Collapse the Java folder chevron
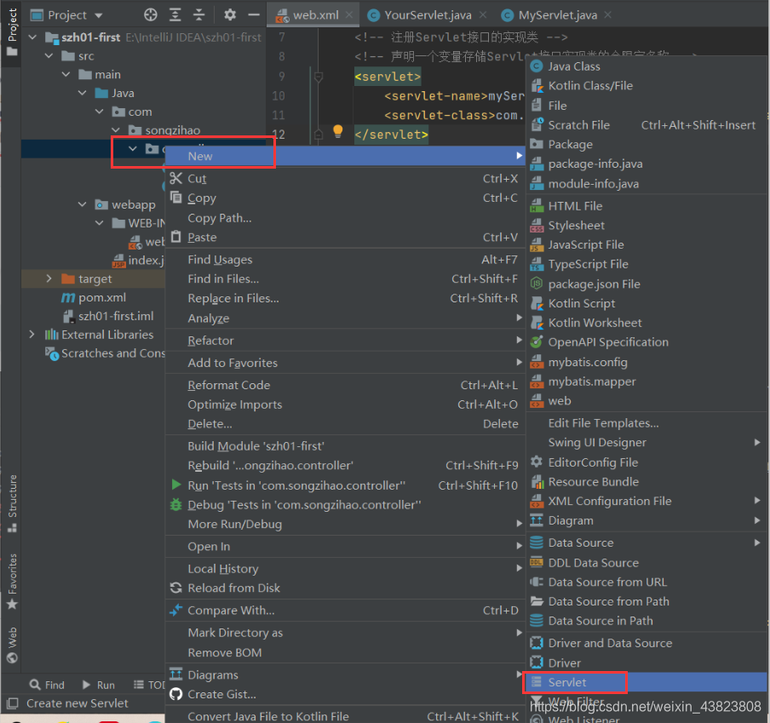This screenshot has width=770, height=723. [x=83, y=94]
